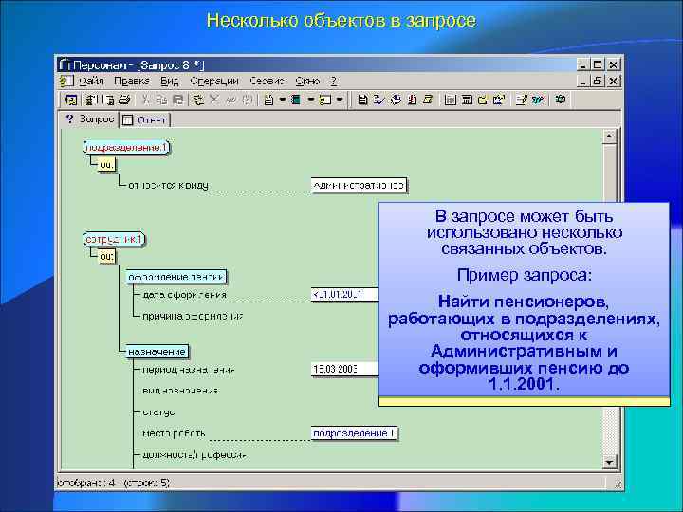Image resolution: width=683 pixels, height=512 pixels.
Task: Open dropdown arrow right of the clipboard icon
Action: point(283,100)
